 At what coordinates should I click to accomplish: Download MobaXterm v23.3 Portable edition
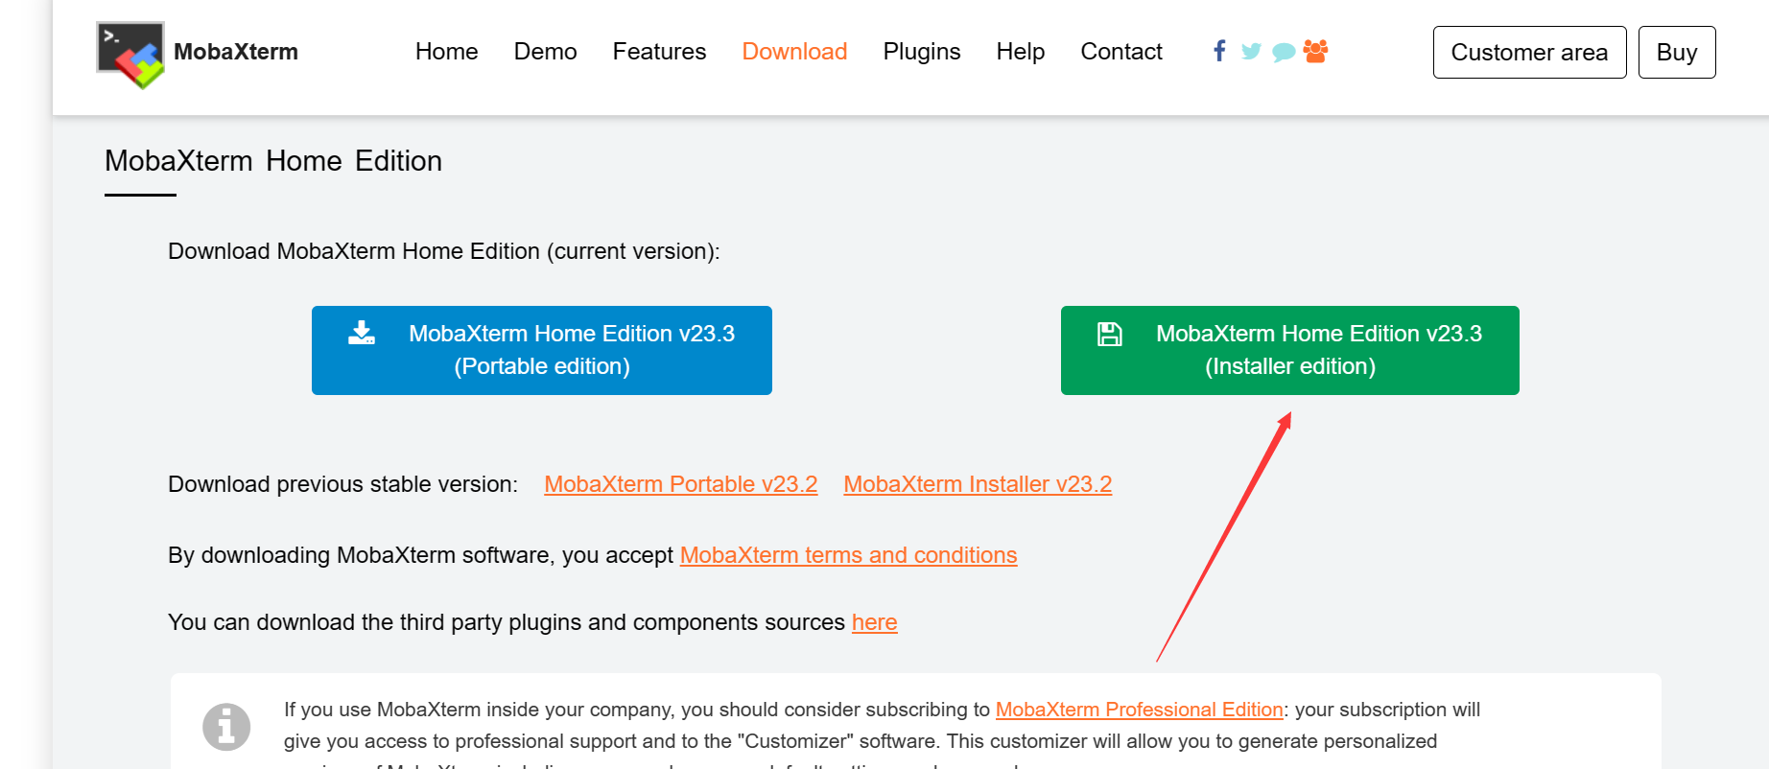coord(542,350)
